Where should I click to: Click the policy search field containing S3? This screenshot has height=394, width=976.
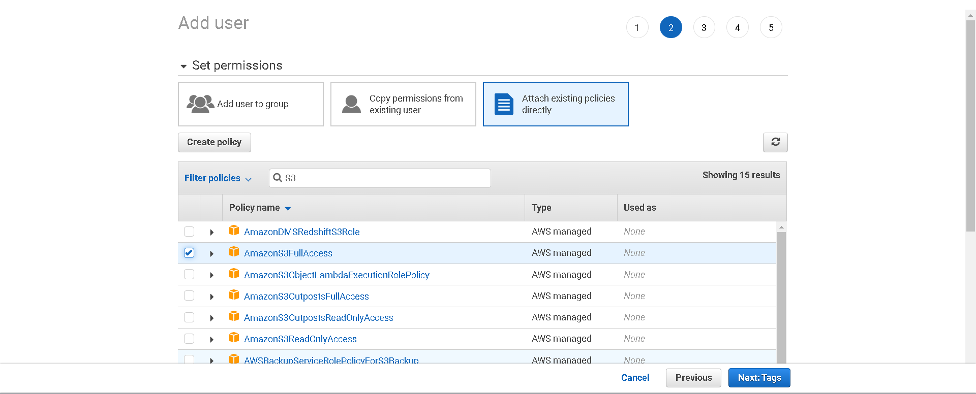pos(380,178)
